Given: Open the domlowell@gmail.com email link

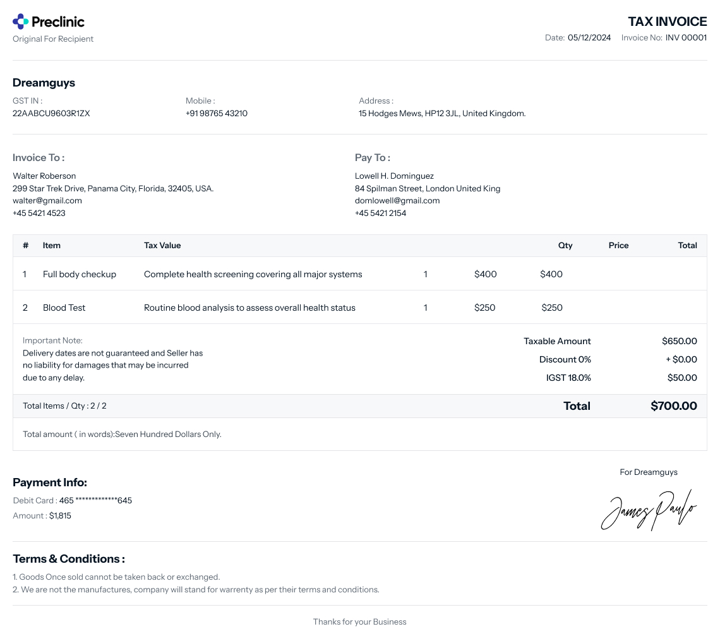Looking at the screenshot, I should click(397, 201).
